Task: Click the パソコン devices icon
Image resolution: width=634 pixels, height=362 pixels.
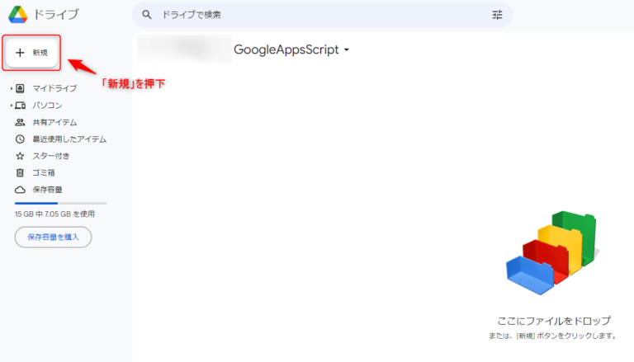Action: tap(21, 106)
